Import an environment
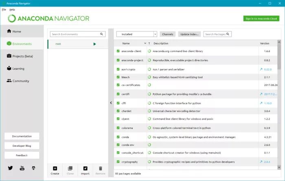This screenshot has width=285, height=181. click(x=85, y=170)
